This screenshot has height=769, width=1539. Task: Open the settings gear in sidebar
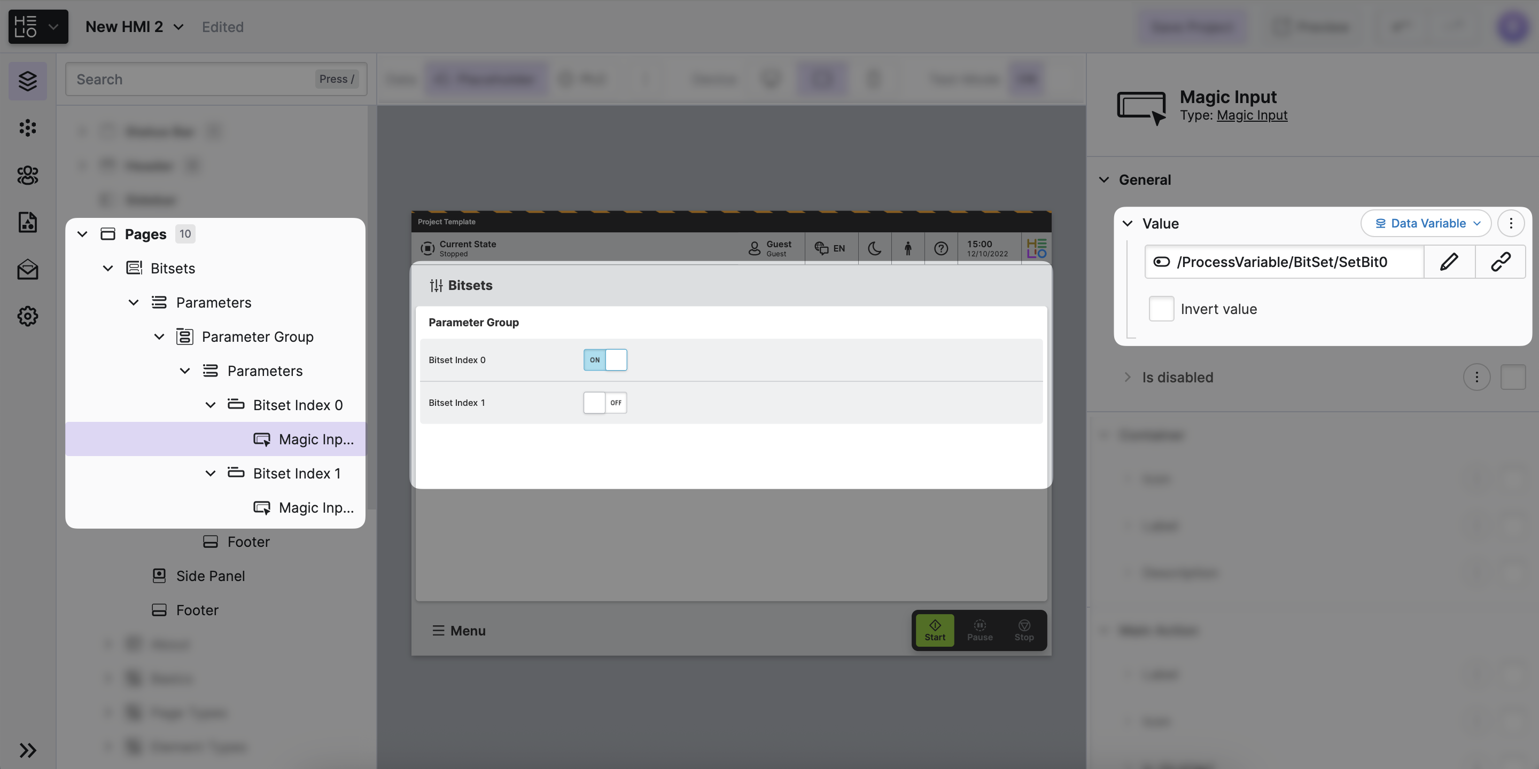click(x=27, y=316)
